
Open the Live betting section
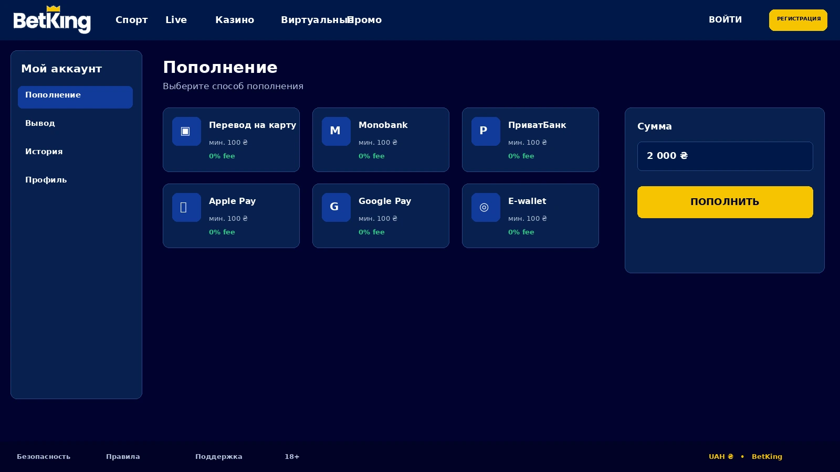(176, 20)
